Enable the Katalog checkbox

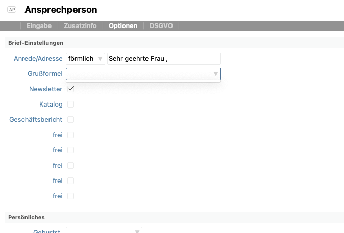[x=71, y=105]
